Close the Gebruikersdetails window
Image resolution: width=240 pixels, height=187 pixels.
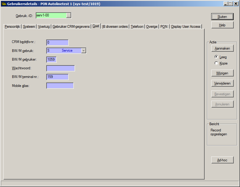pos(236,4)
